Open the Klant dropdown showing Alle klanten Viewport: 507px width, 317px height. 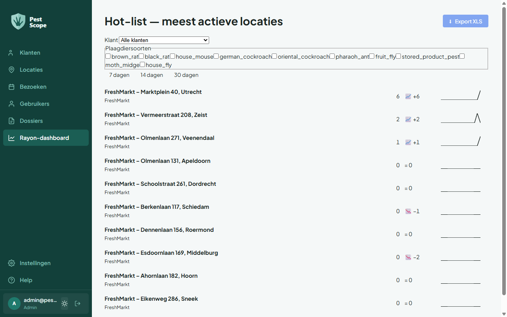tap(164, 40)
